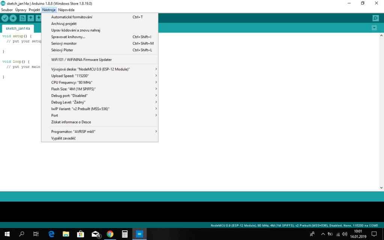
Task: Expand Vývojová deska submenu
Action: (x=100, y=69)
